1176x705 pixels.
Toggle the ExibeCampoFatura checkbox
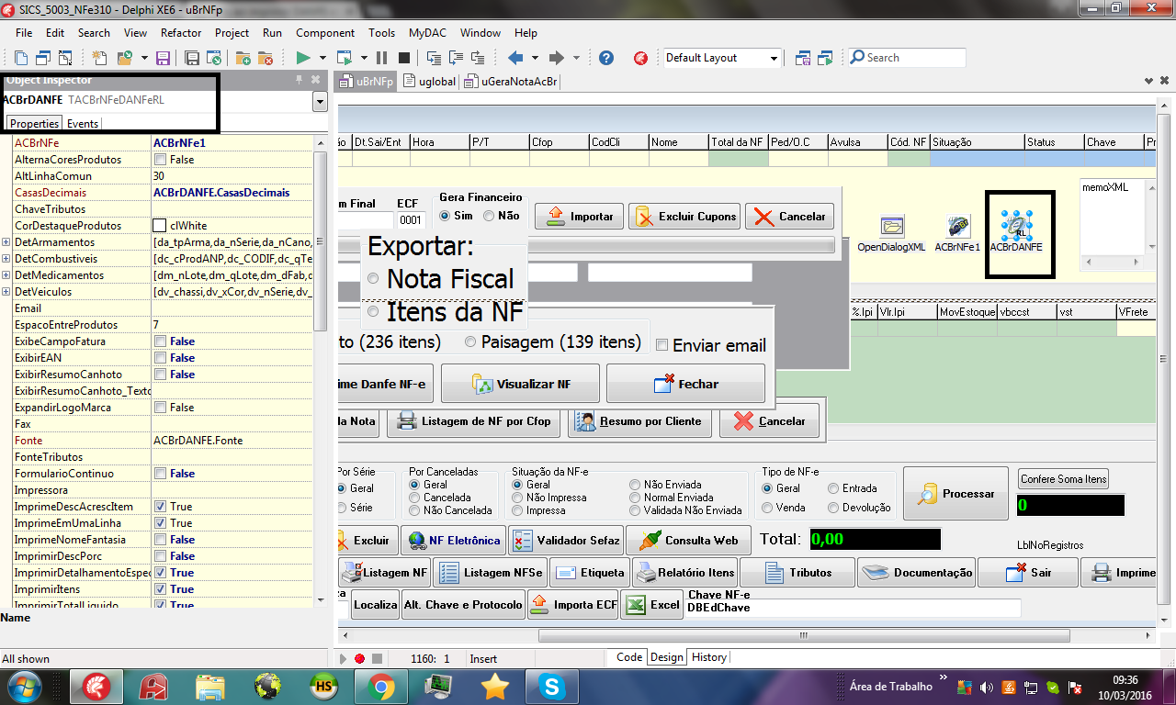[x=161, y=341]
